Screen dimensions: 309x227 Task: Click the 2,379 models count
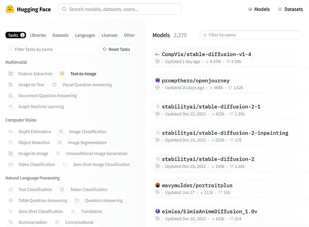(180, 35)
